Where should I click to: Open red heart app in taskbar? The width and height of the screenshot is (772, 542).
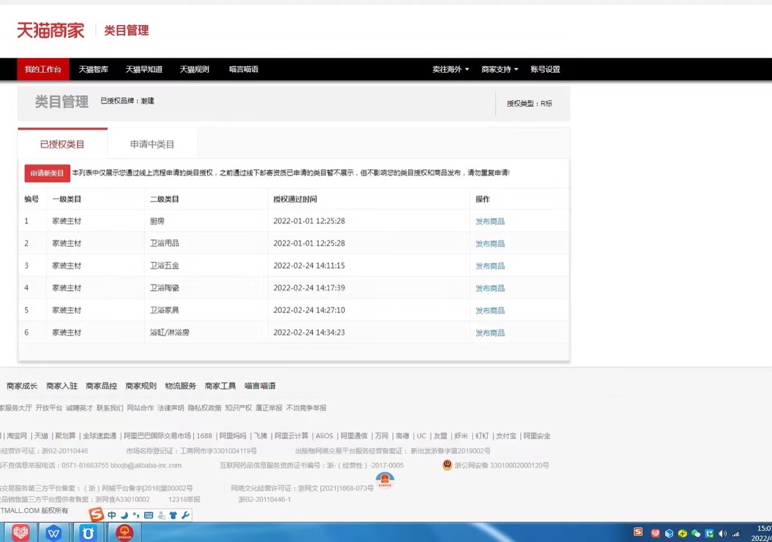click(21, 532)
